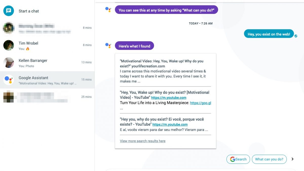Image resolution: width=304 pixels, height=171 pixels.
Task: Click Assistant icon beside 'You can see this' message
Action: pyautogui.click(x=108, y=10)
